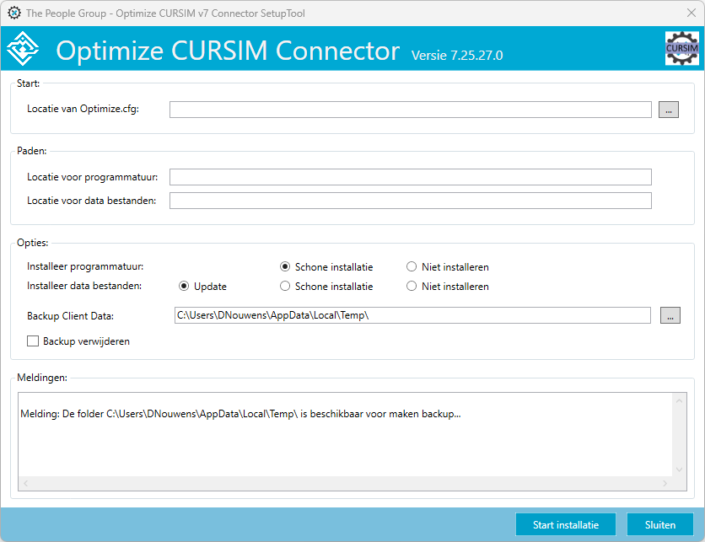Image resolution: width=705 pixels, height=542 pixels.
Task: Click the Sluiten button
Action: 660,525
